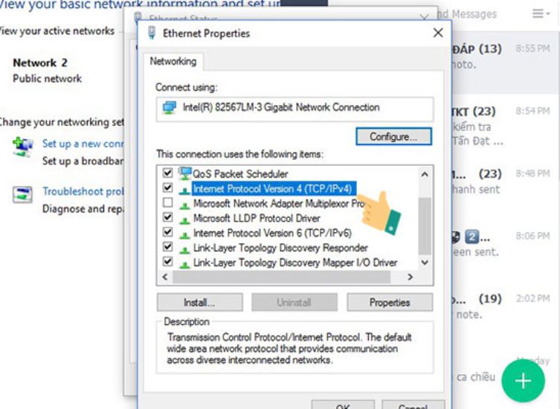Screen dimensions: 560x409
Task: Uncheck Internet Protocol Version 6 (TCP/IPv6) checkbox
Action: [167, 234]
